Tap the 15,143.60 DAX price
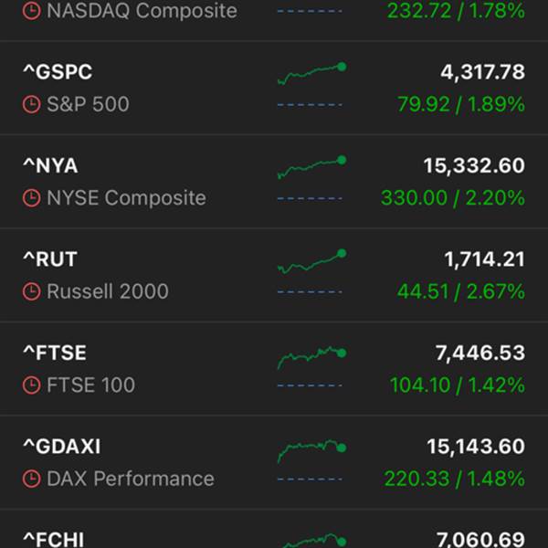The image size is (548, 548). (476, 447)
